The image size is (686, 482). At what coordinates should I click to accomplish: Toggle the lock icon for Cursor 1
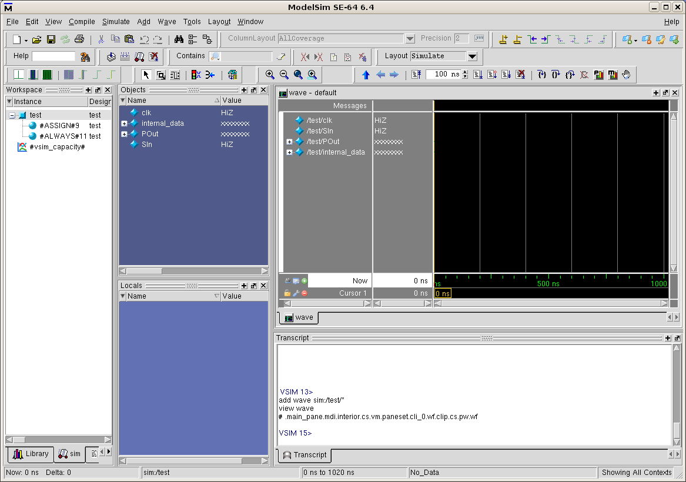pyautogui.click(x=287, y=293)
